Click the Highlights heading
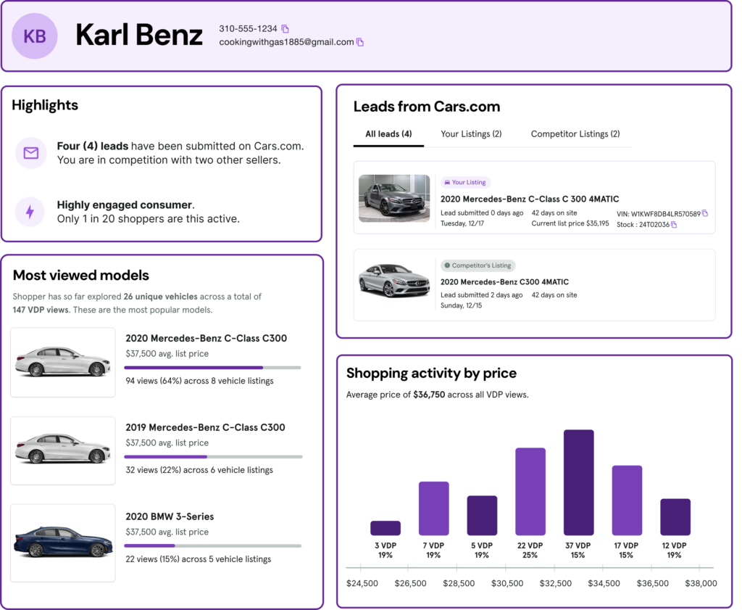This screenshot has width=742, height=610. pyautogui.click(x=45, y=105)
